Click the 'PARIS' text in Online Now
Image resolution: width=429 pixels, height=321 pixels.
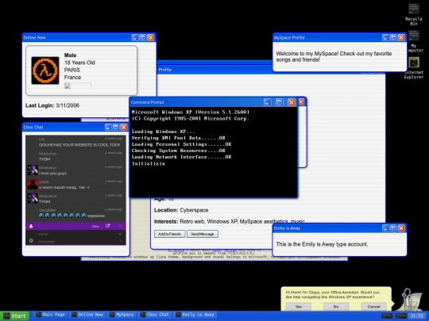(x=72, y=70)
